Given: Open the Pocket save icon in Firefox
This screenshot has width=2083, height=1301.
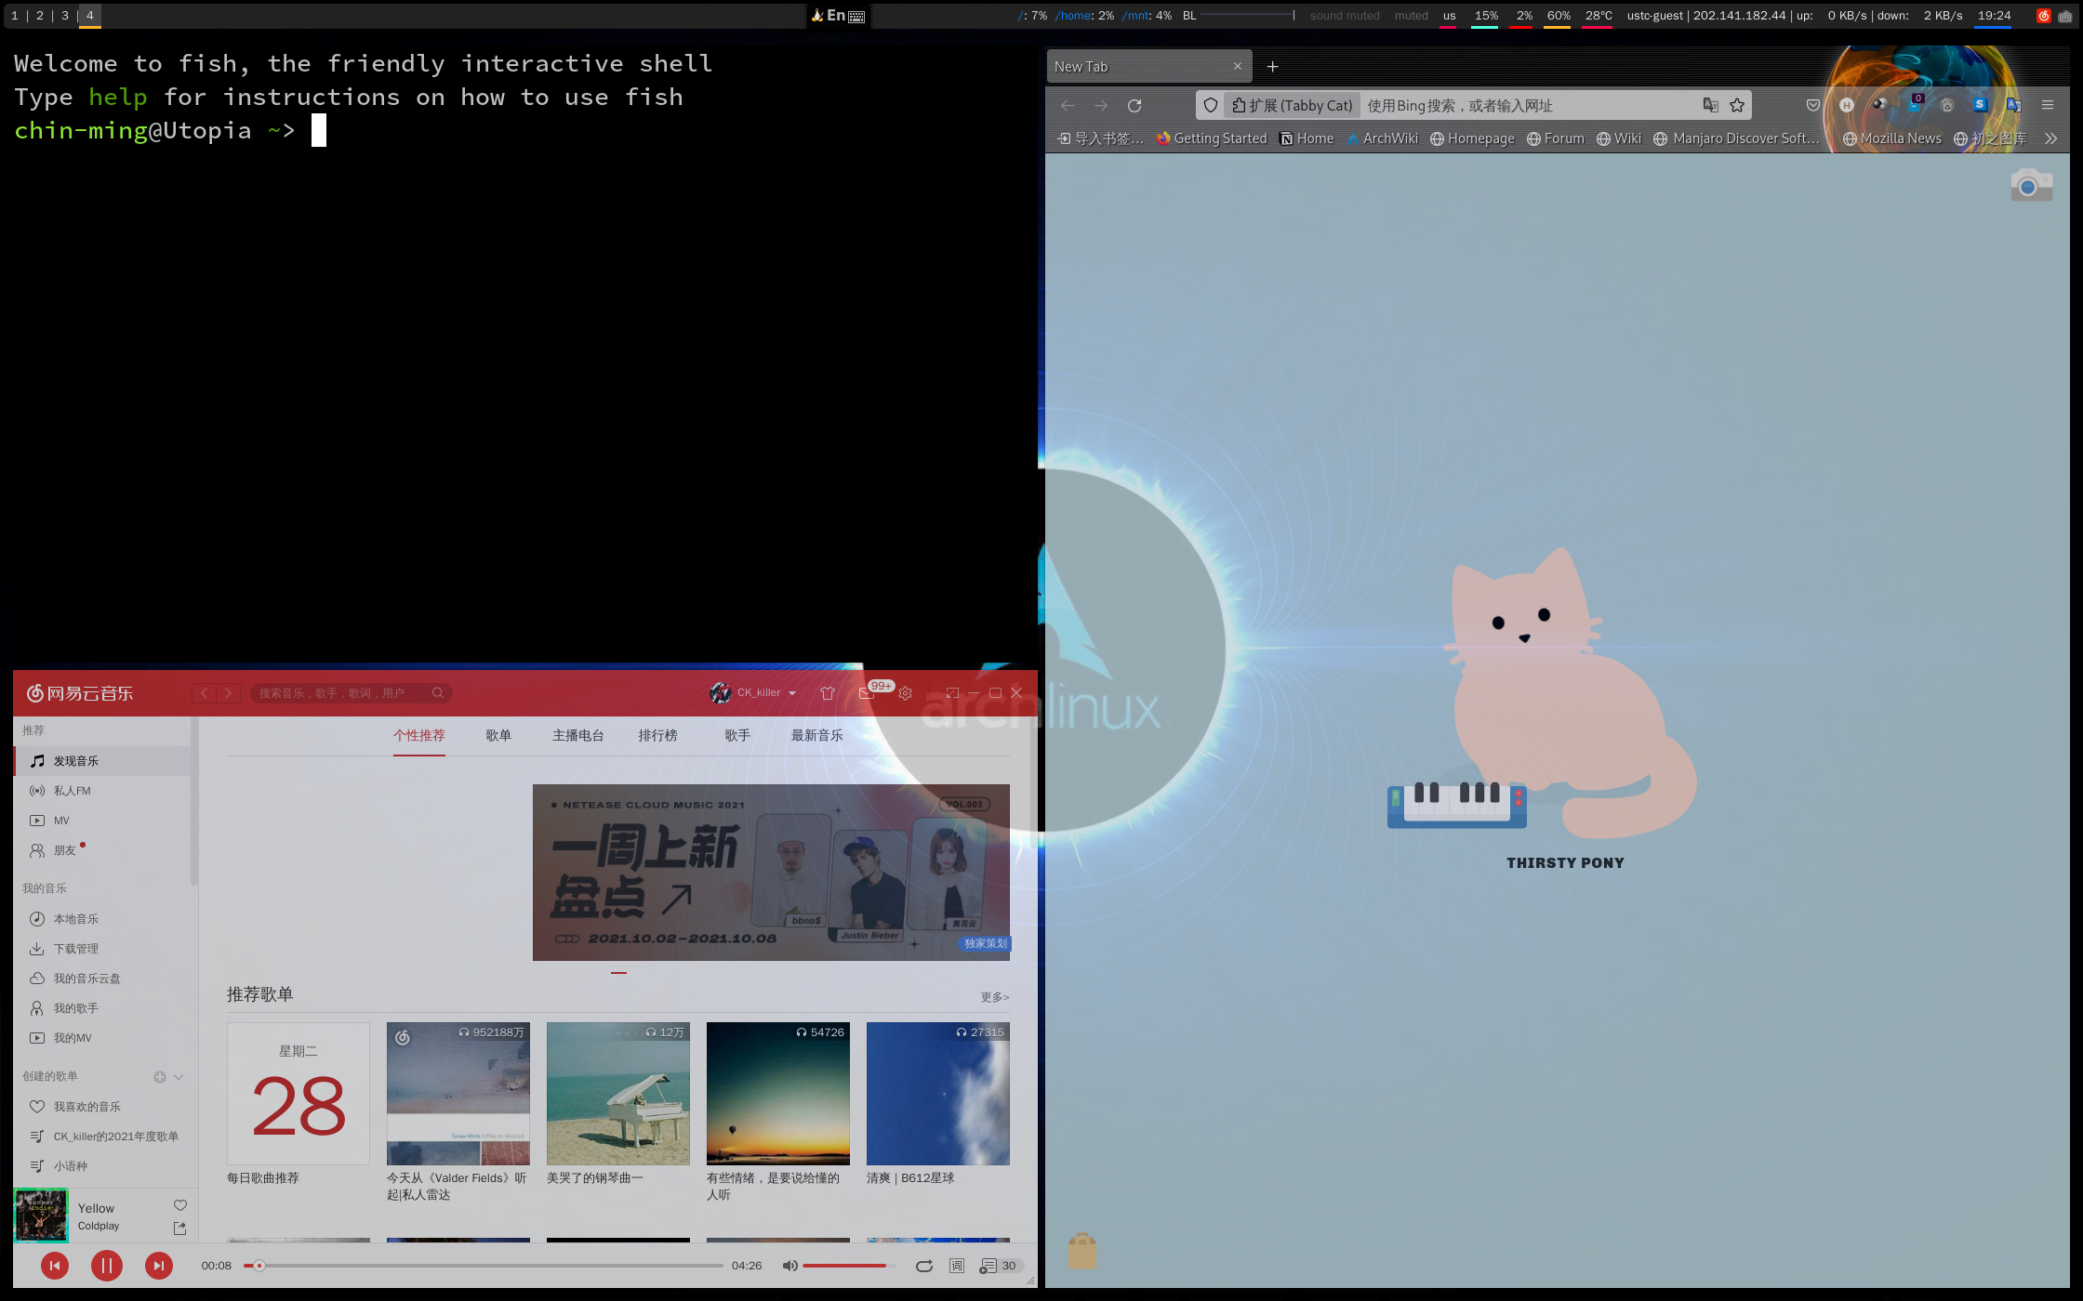Looking at the screenshot, I should tap(1813, 106).
